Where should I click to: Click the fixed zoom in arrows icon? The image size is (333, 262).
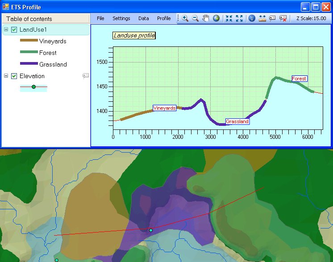(x=229, y=18)
